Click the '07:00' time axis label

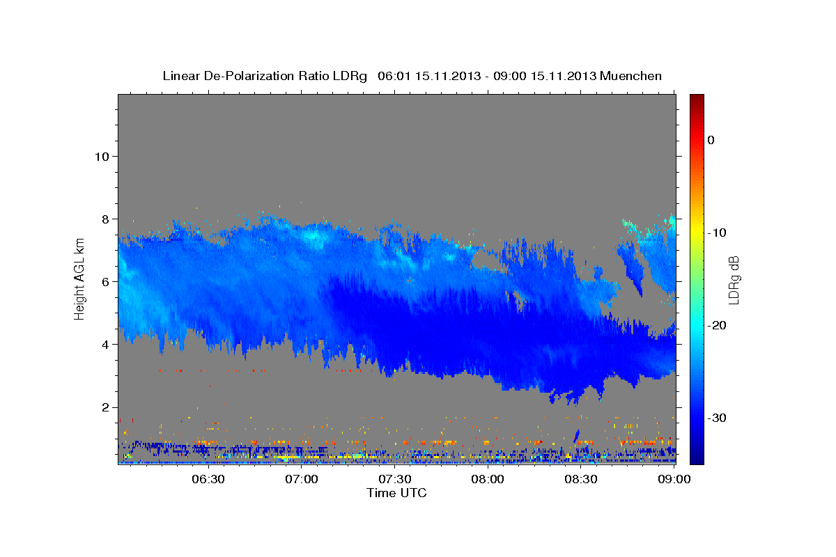point(301,479)
